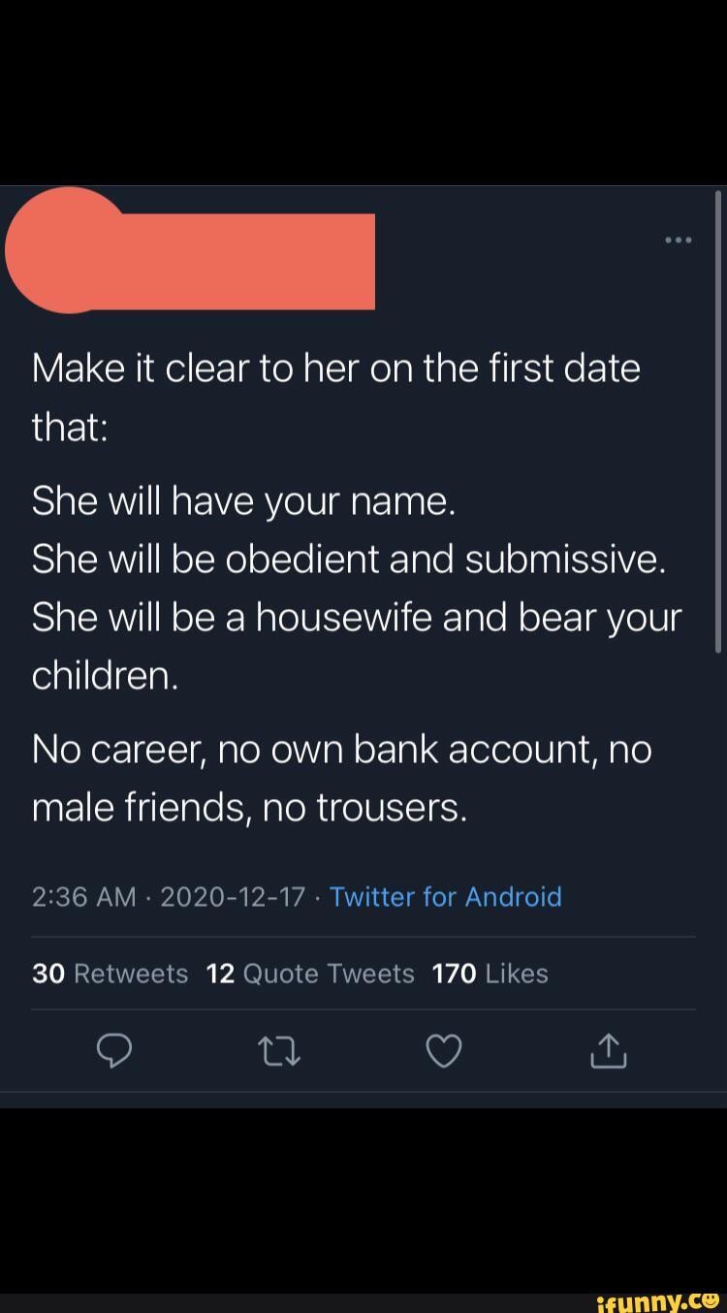The width and height of the screenshot is (727, 1313).
Task: Click the Twitter for Android source link
Action: point(445,896)
